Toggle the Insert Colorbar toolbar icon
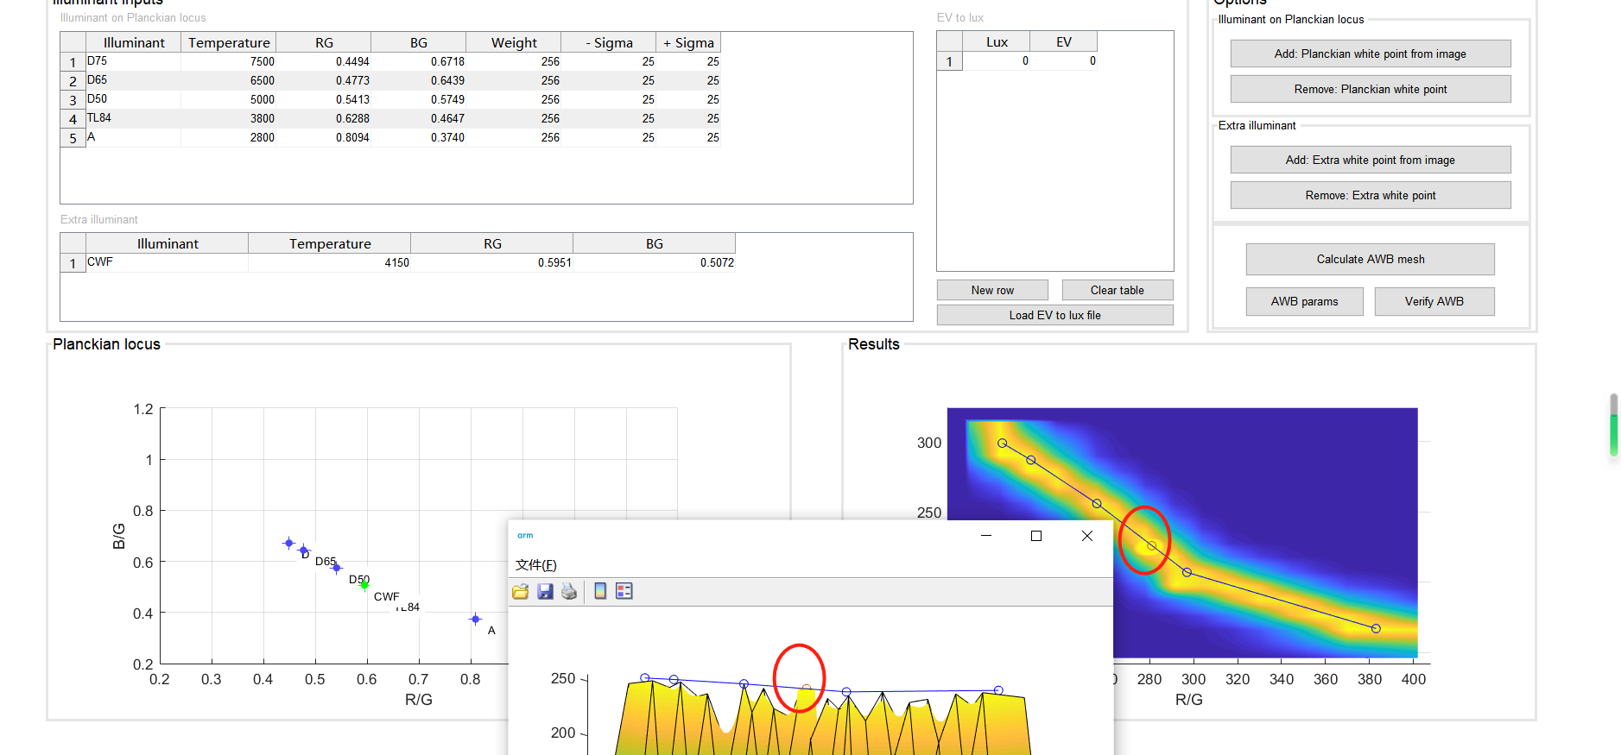Screen dimensions: 1621x755 [600, 591]
